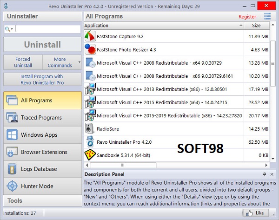Viewport: 279px width, 220px height.
Task: Switch to Traced Programs
Action: (x=42, y=118)
